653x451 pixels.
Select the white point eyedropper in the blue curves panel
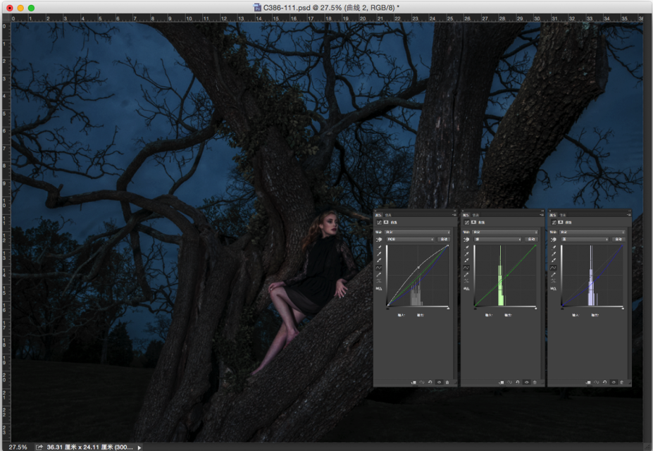(x=554, y=260)
